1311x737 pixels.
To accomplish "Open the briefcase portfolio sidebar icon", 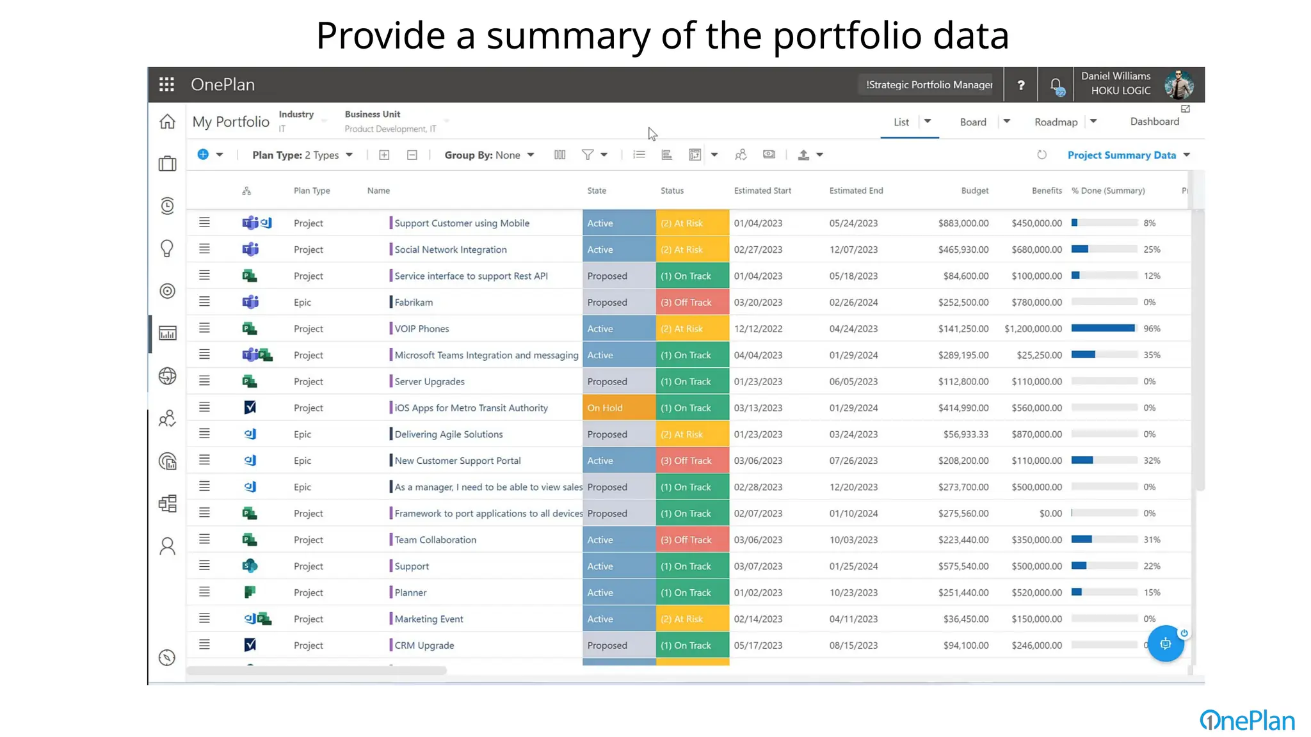I will pyautogui.click(x=167, y=163).
